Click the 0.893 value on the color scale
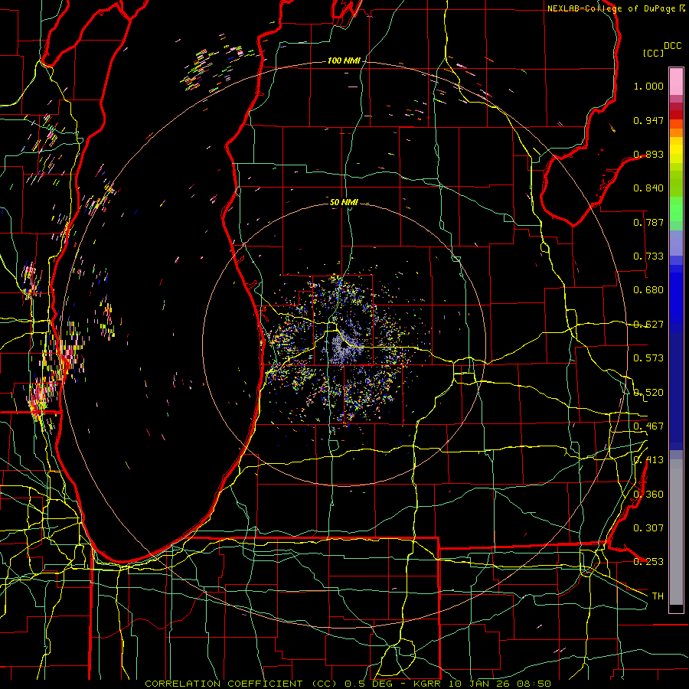This screenshot has width=689, height=689. click(648, 154)
